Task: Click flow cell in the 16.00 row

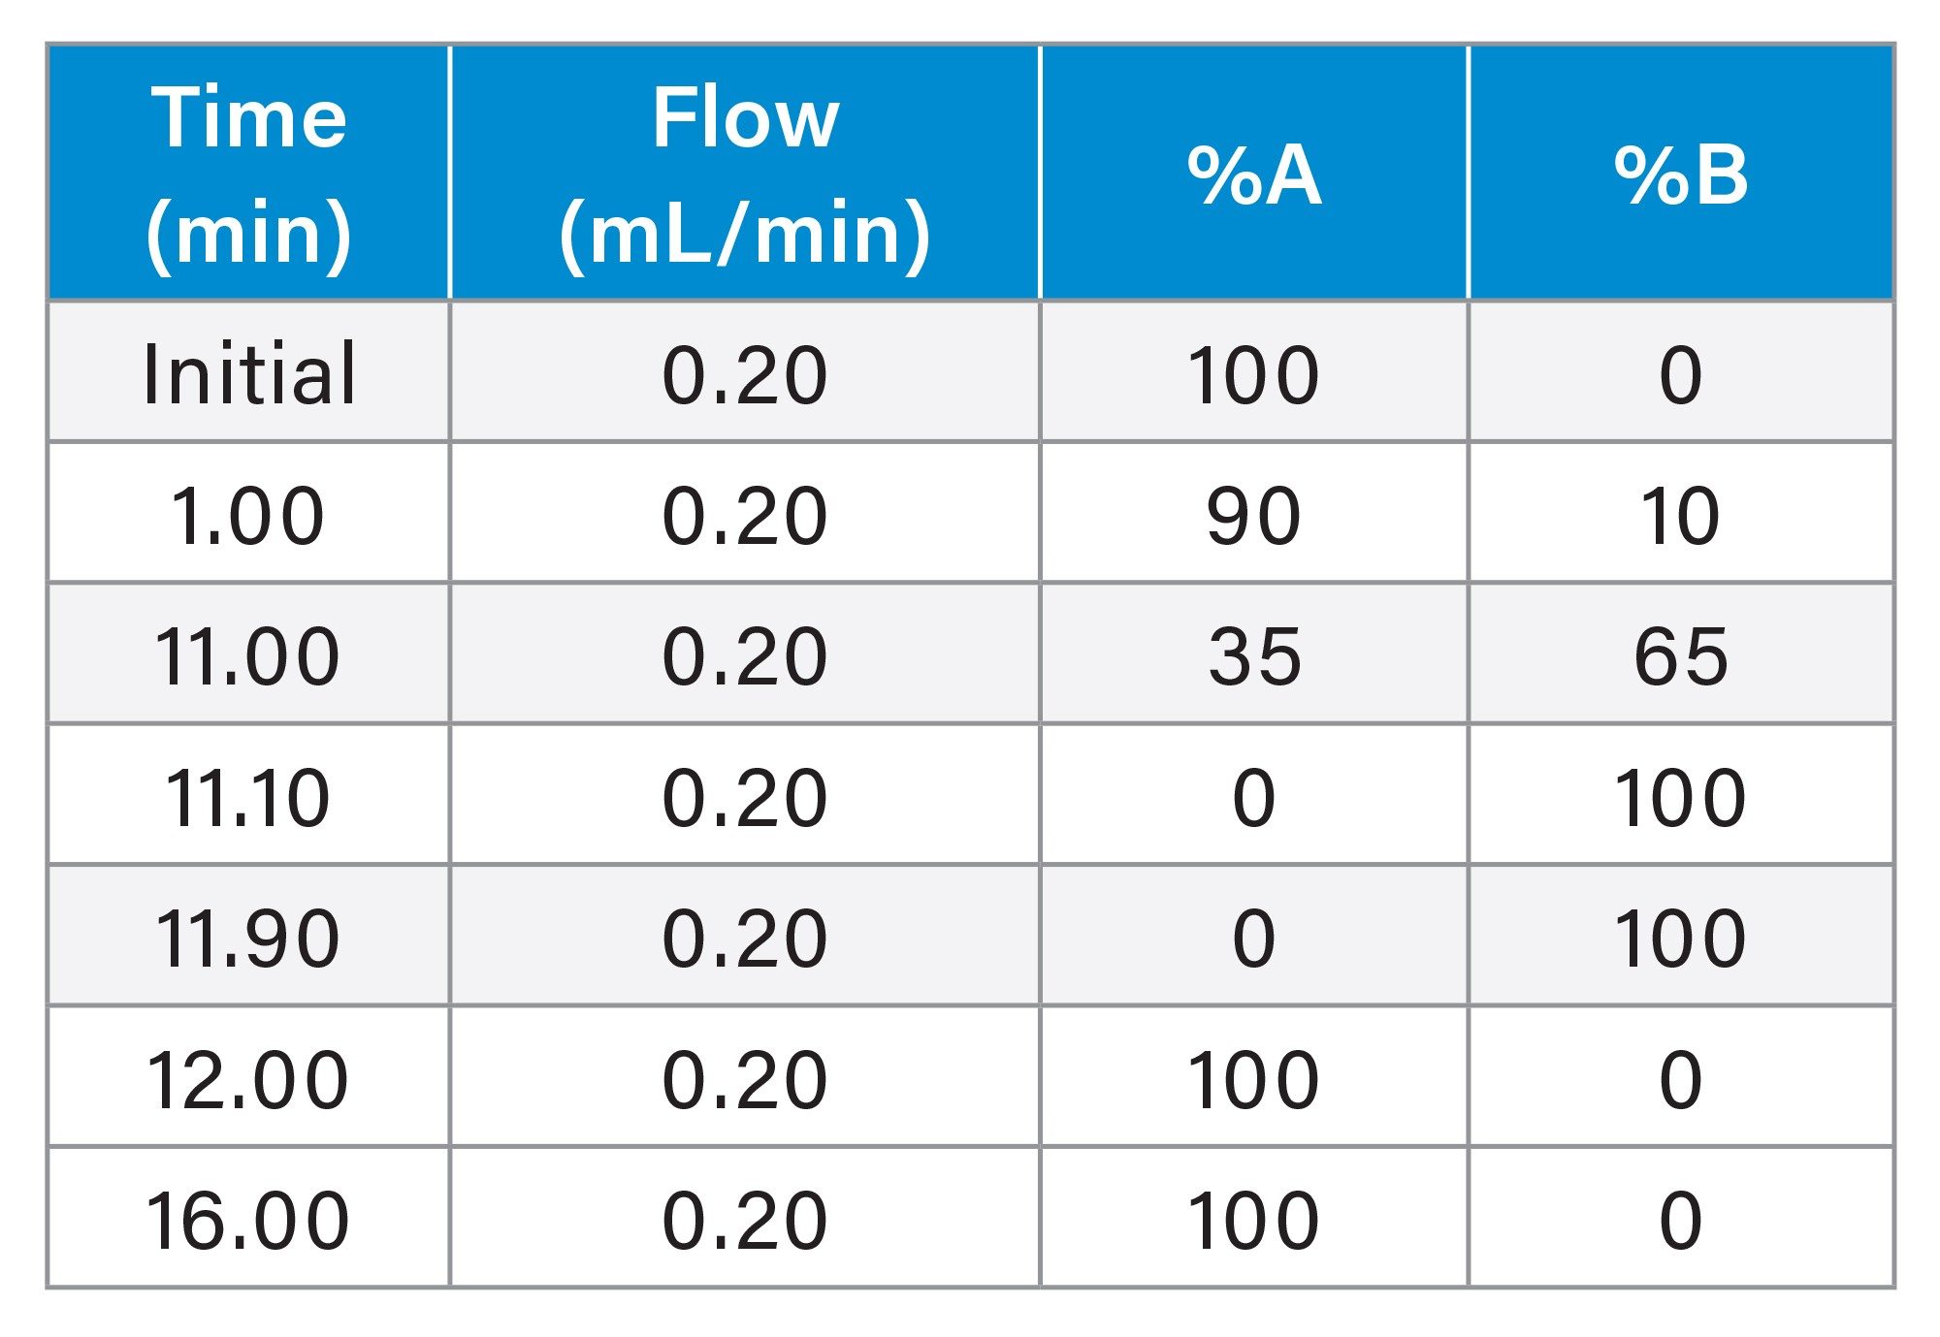Action: (745, 1219)
